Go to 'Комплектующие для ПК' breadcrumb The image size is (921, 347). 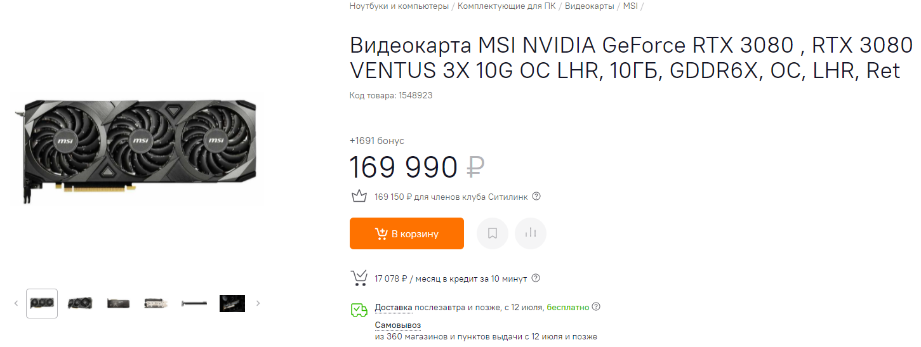506,6
